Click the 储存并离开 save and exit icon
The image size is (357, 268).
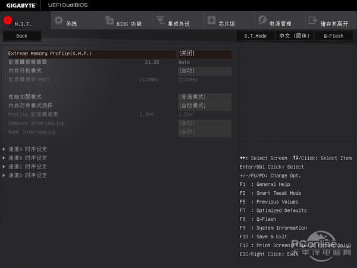point(313,20)
